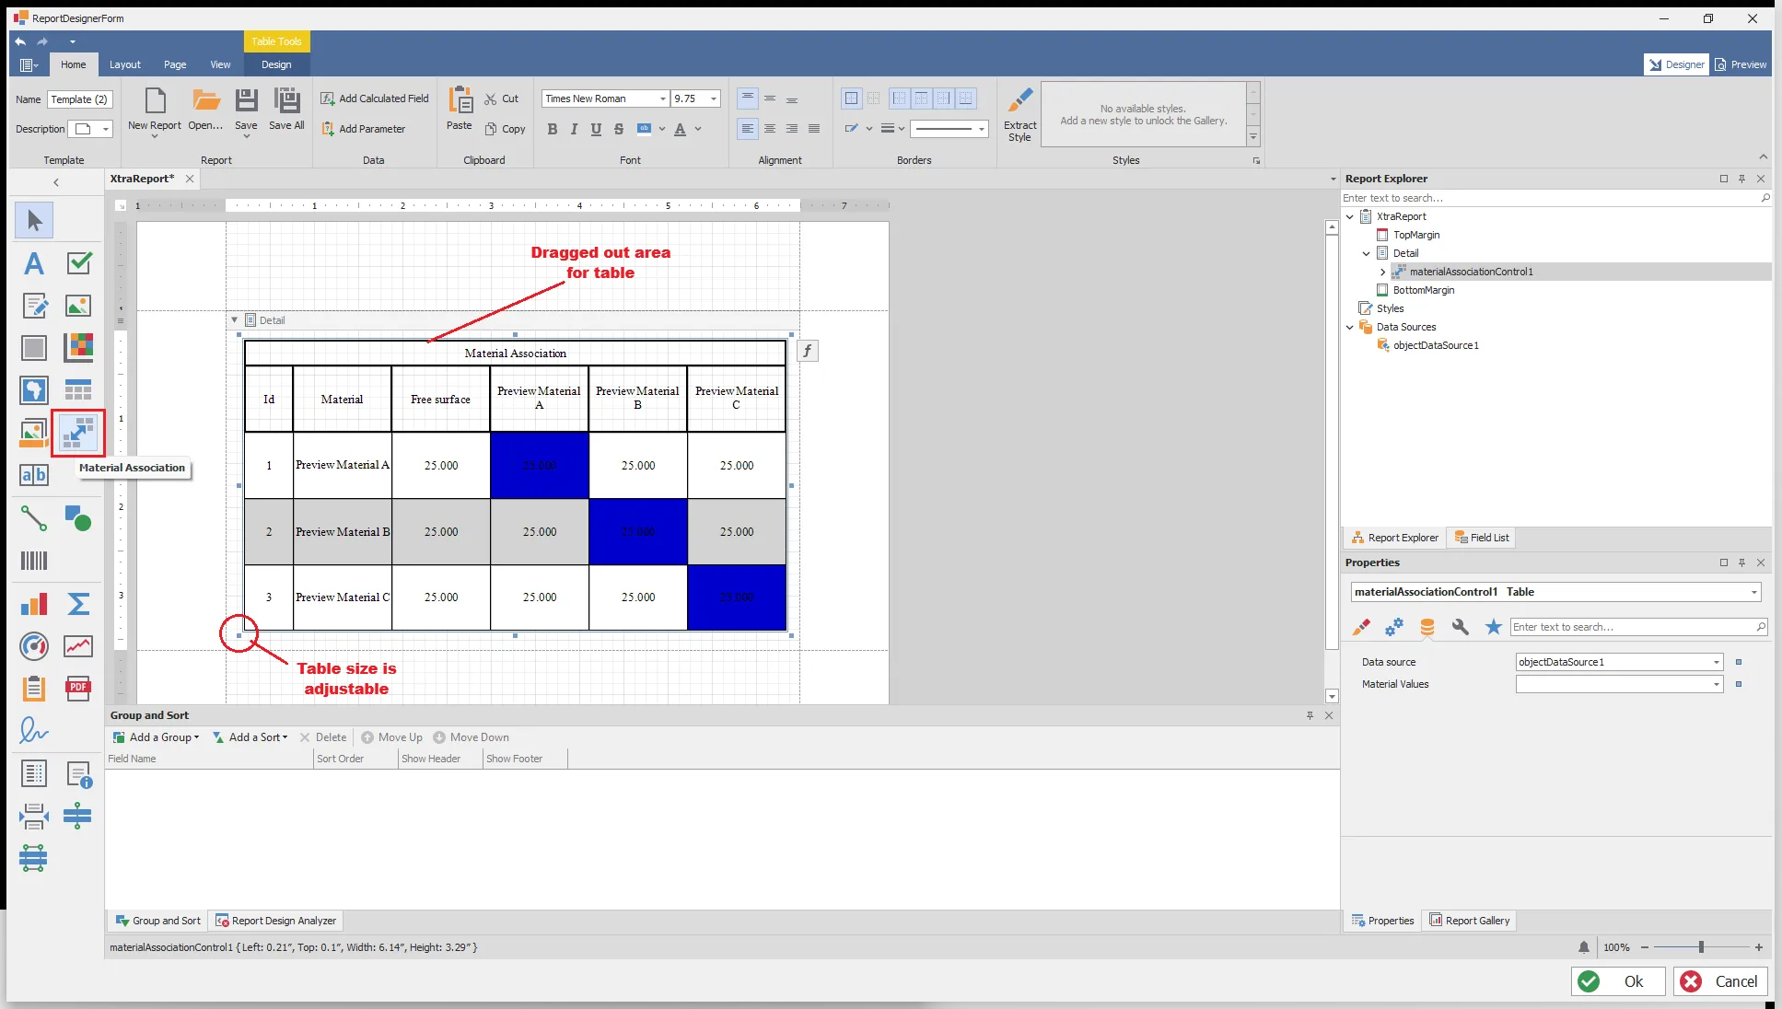Select the Barcode tool
Screen dimensions: 1782x1009
[x=34, y=561]
